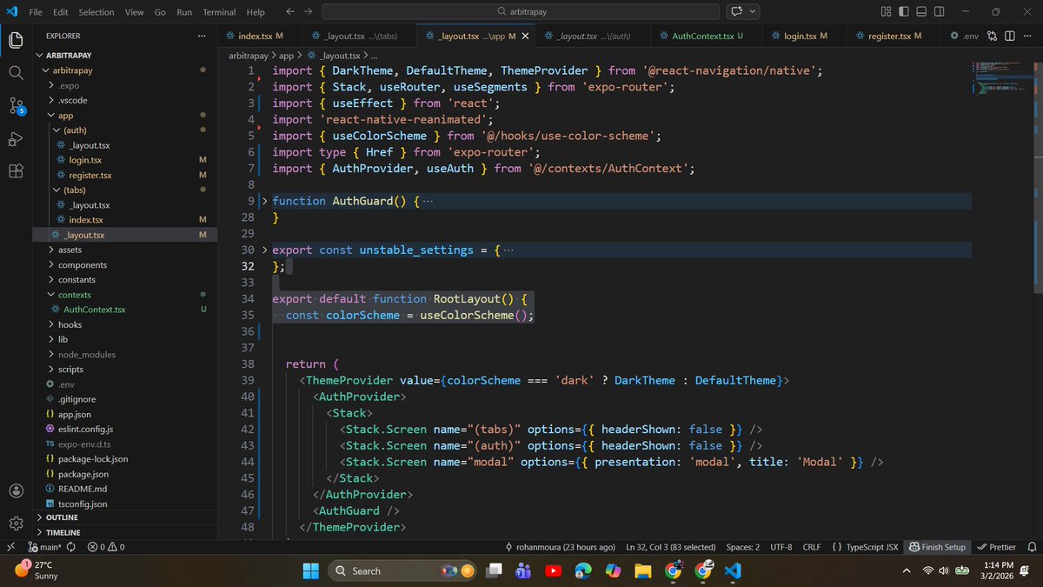The height and width of the screenshot is (587, 1043).
Task: Open the Explorer view in activity bar
Action: [x=16, y=41]
